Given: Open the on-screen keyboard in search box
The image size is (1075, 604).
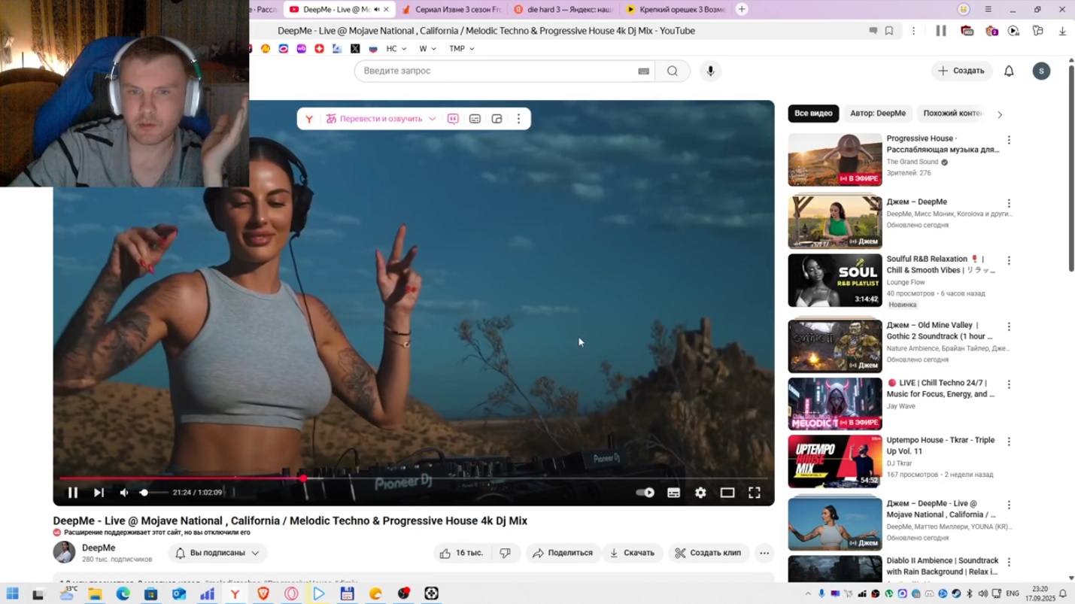Looking at the screenshot, I should tap(643, 71).
